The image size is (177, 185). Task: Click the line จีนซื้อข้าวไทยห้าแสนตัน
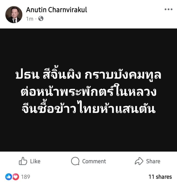(89, 108)
